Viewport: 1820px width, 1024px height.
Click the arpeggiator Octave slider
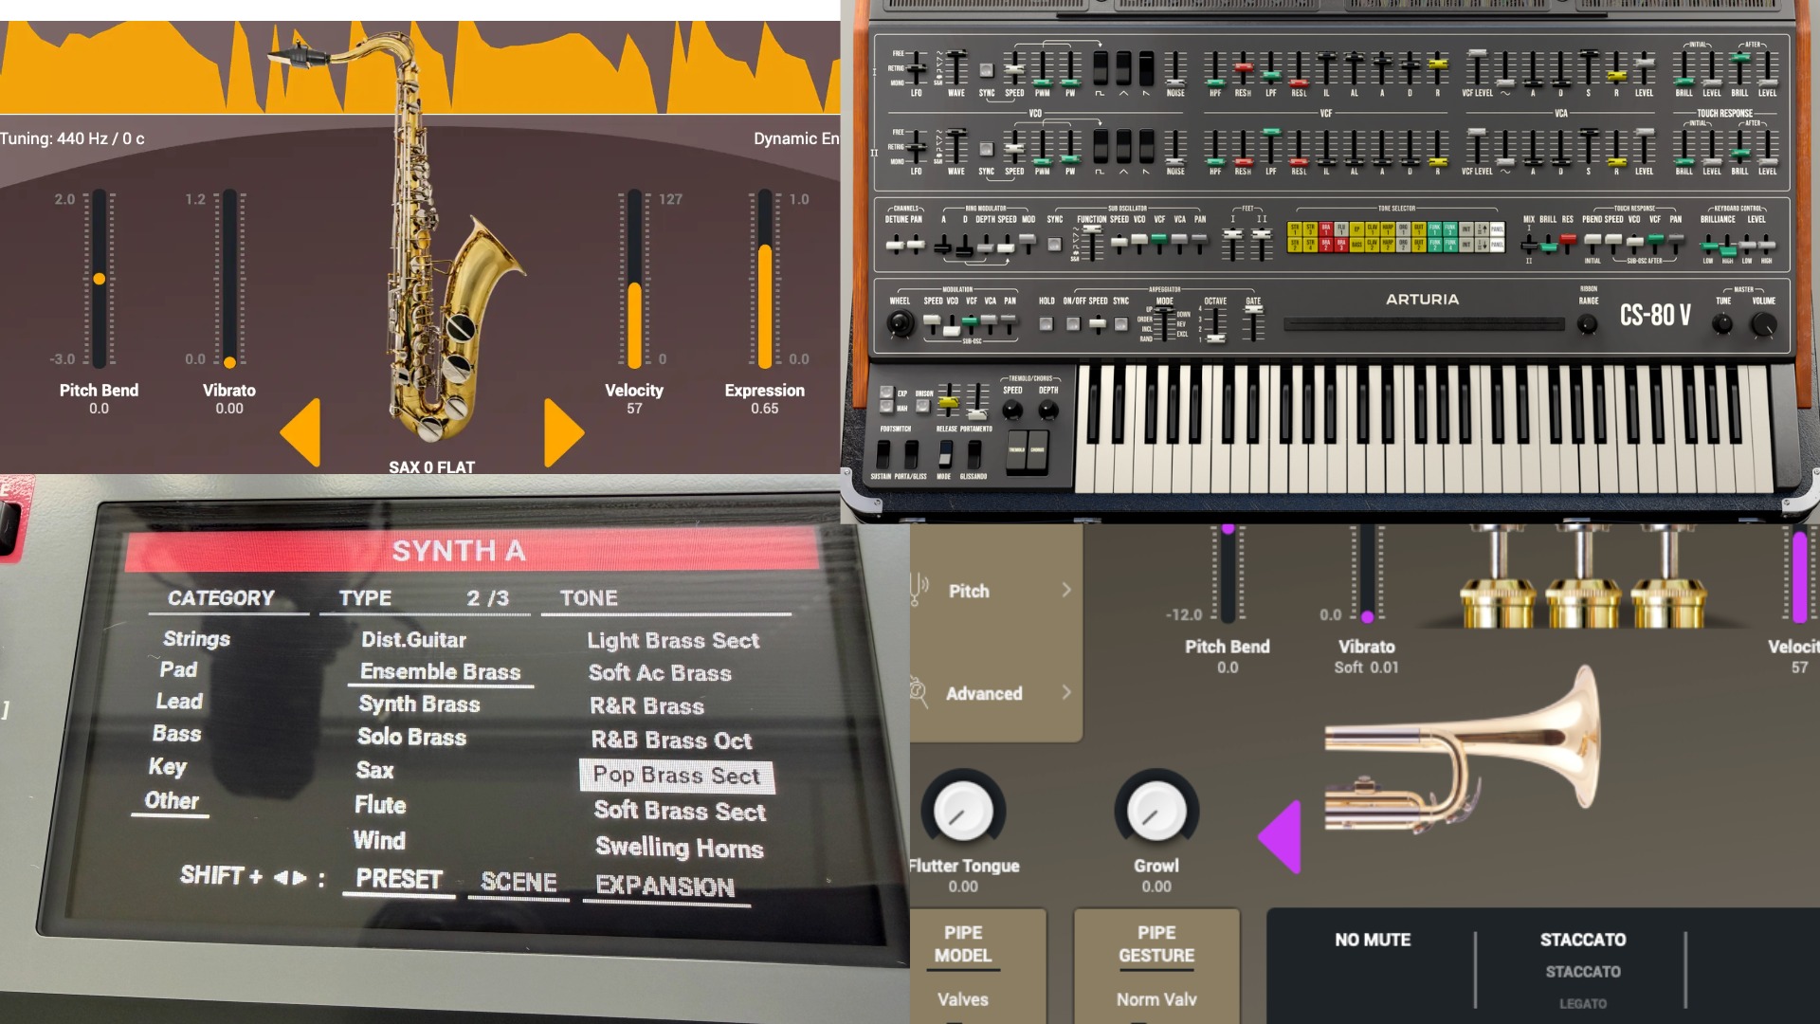coord(1215,322)
